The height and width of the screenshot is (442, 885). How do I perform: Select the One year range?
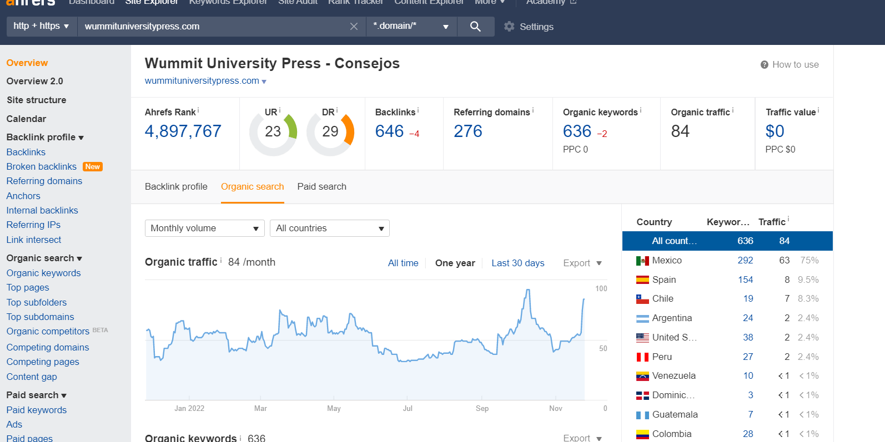tap(455, 263)
